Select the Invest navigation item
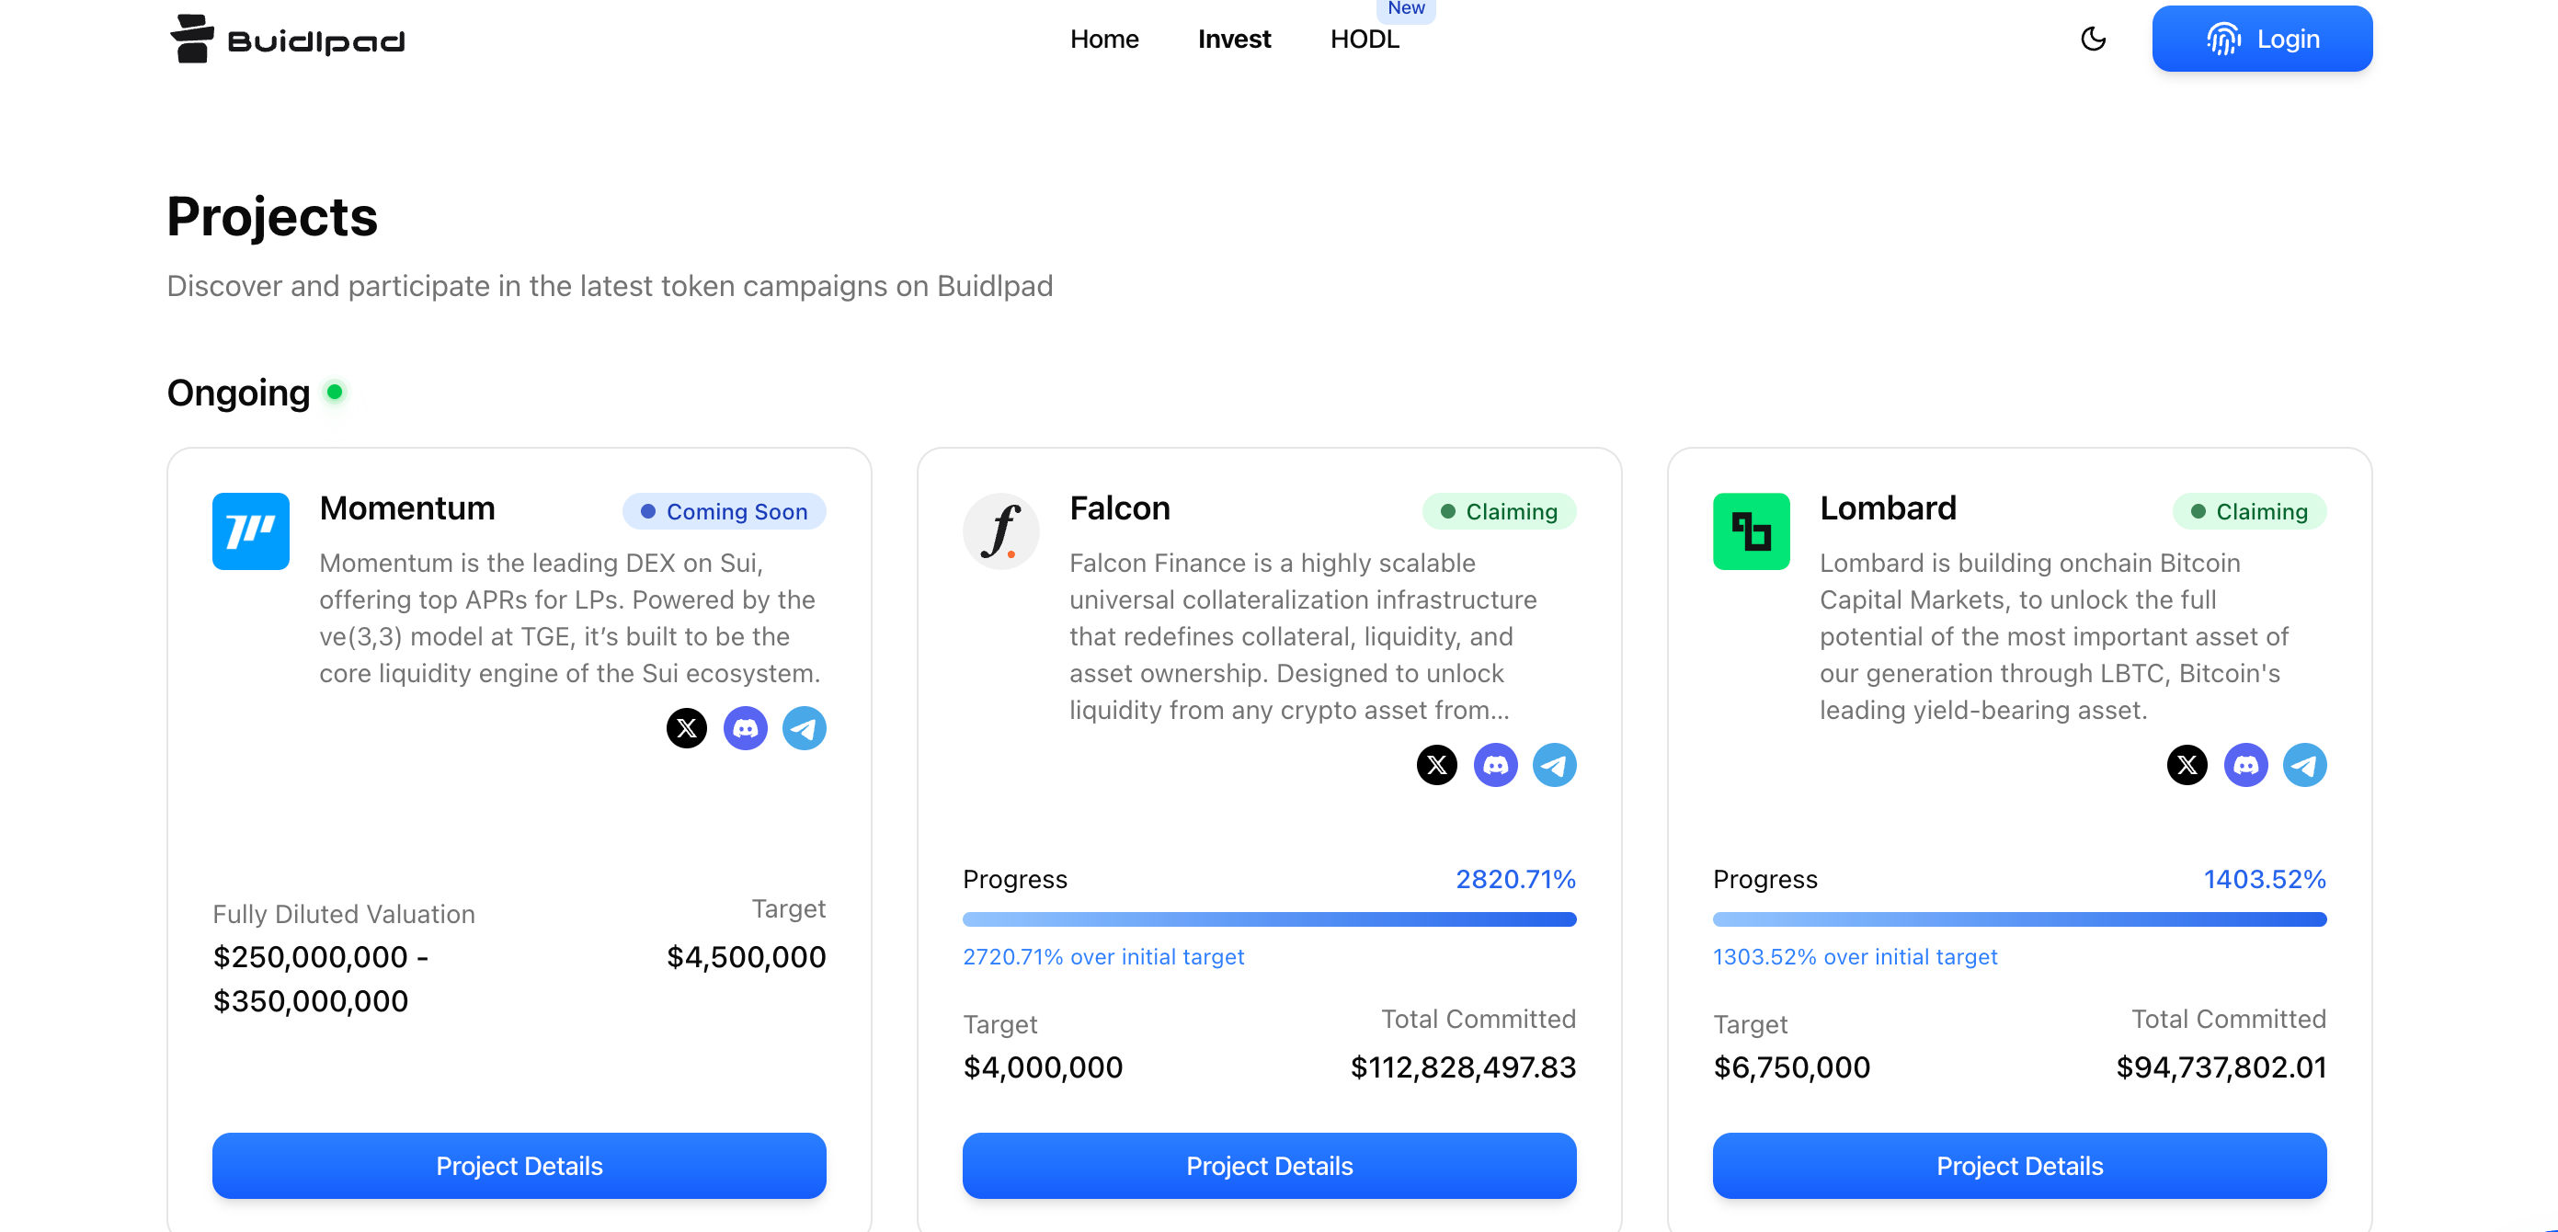This screenshot has width=2558, height=1232. (1233, 39)
